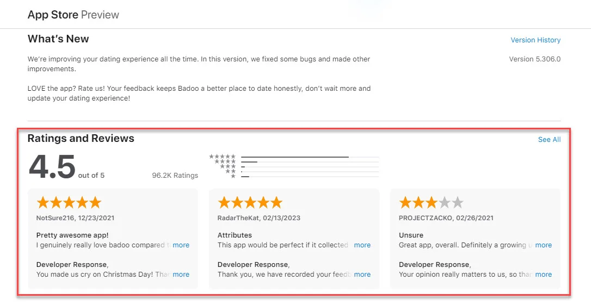Viewport: 591px width, 305px height.
Task: Click the 'Unsure' review title
Action: [x=411, y=235]
